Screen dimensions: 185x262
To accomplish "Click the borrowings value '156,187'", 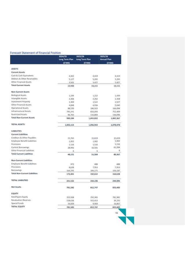I will click(116, 171).
